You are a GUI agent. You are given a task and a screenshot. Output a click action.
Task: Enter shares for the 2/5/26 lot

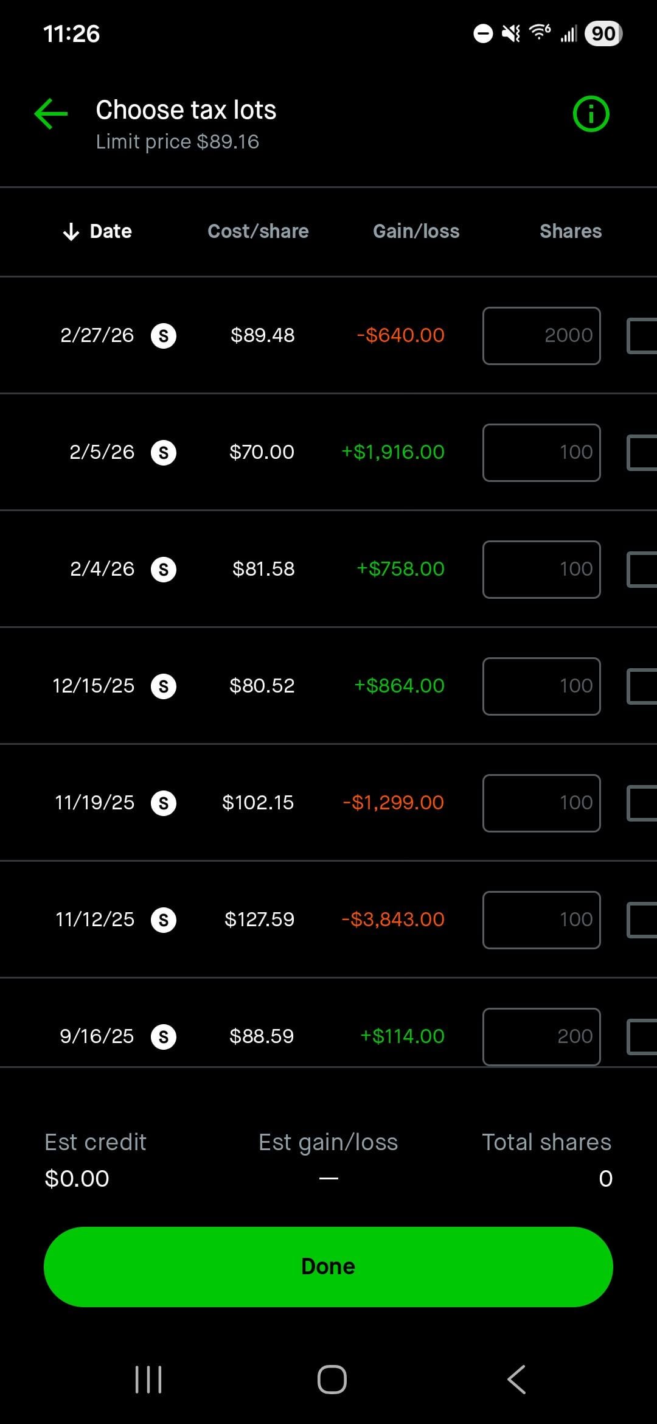pos(541,453)
